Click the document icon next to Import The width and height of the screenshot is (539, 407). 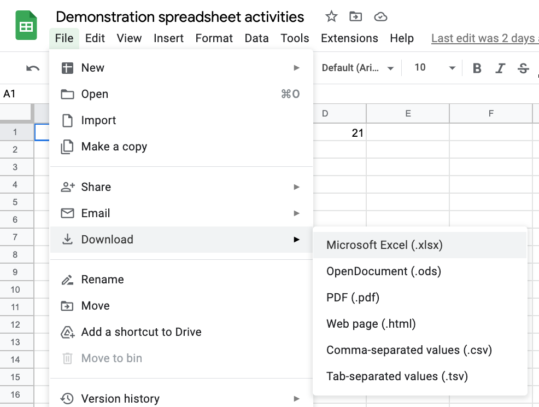coord(67,120)
